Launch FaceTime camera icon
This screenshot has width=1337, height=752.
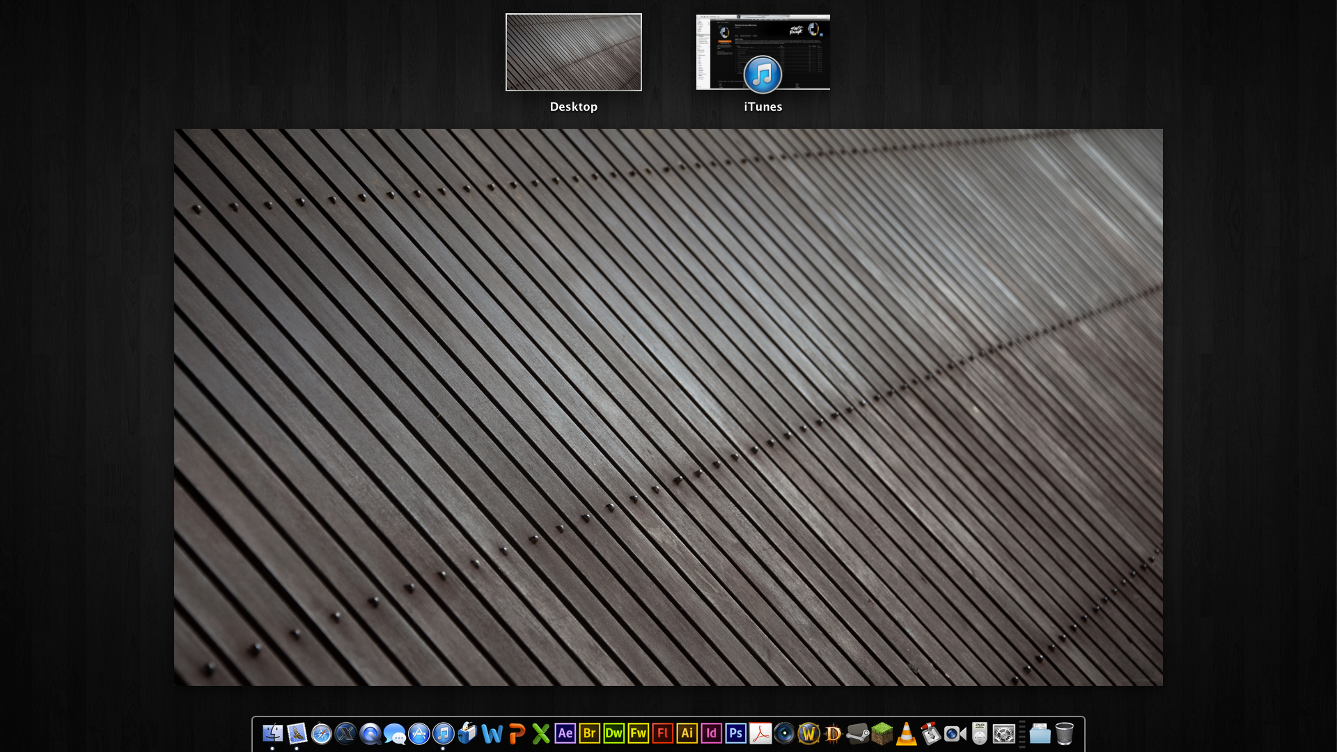[955, 733]
